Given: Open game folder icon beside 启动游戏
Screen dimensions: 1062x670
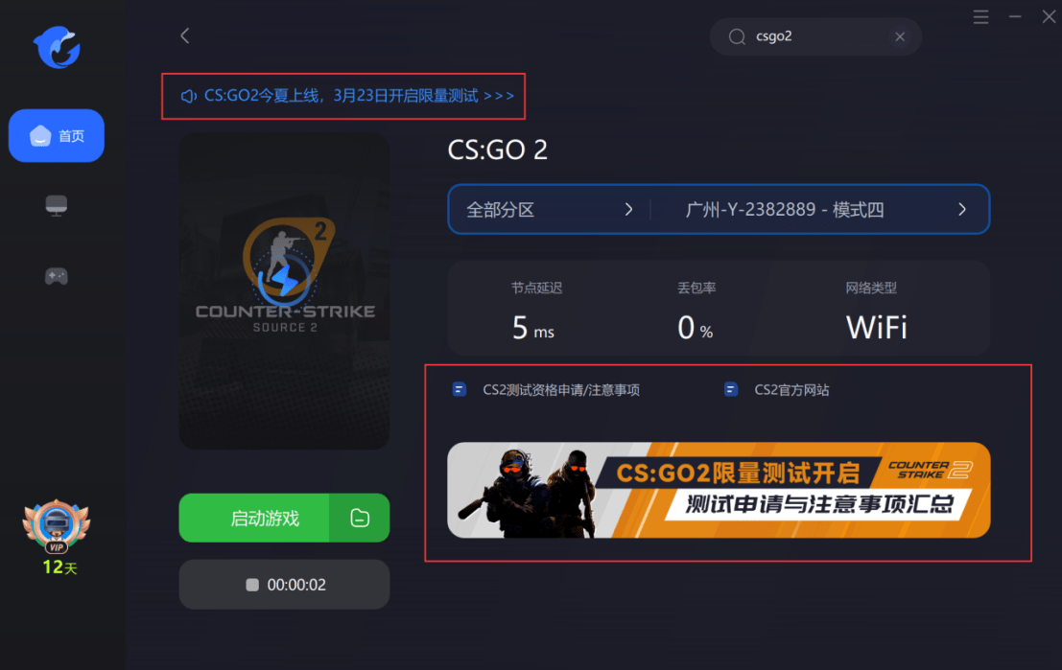Looking at the screenshot, I should point(360,518).
